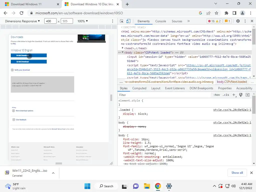Open weather widget 58°F Light rain
Viewport: 256px width, 192px height.
click(x=15, y=186)
